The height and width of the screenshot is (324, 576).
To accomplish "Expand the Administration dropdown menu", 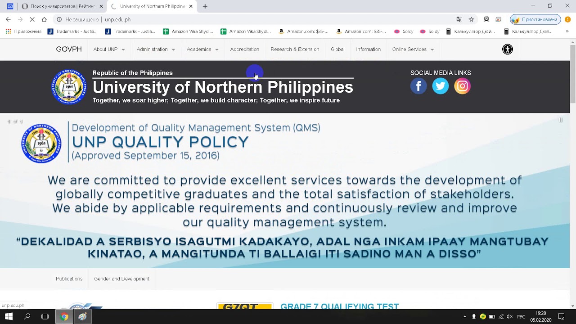I will 156,49.
